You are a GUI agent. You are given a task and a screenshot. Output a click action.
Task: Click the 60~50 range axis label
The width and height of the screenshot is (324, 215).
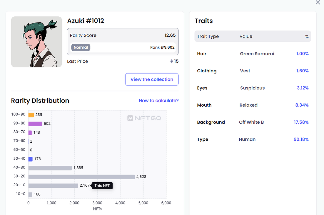[x=19, y=150]
